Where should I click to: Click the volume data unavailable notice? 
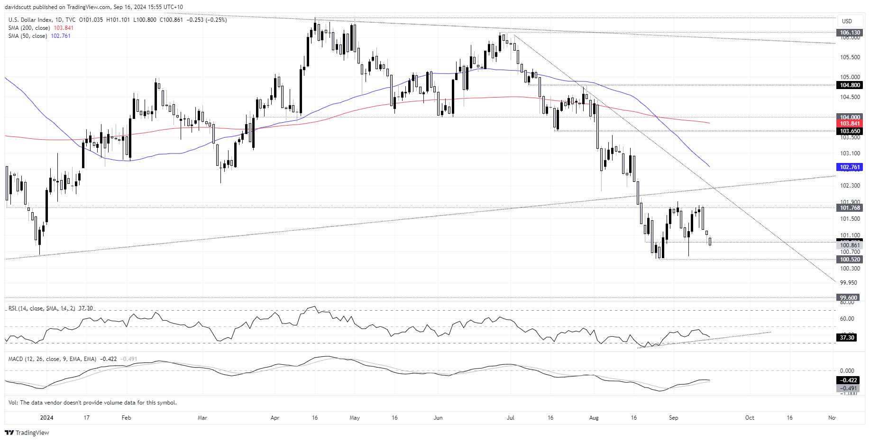(x=92, y=403)
